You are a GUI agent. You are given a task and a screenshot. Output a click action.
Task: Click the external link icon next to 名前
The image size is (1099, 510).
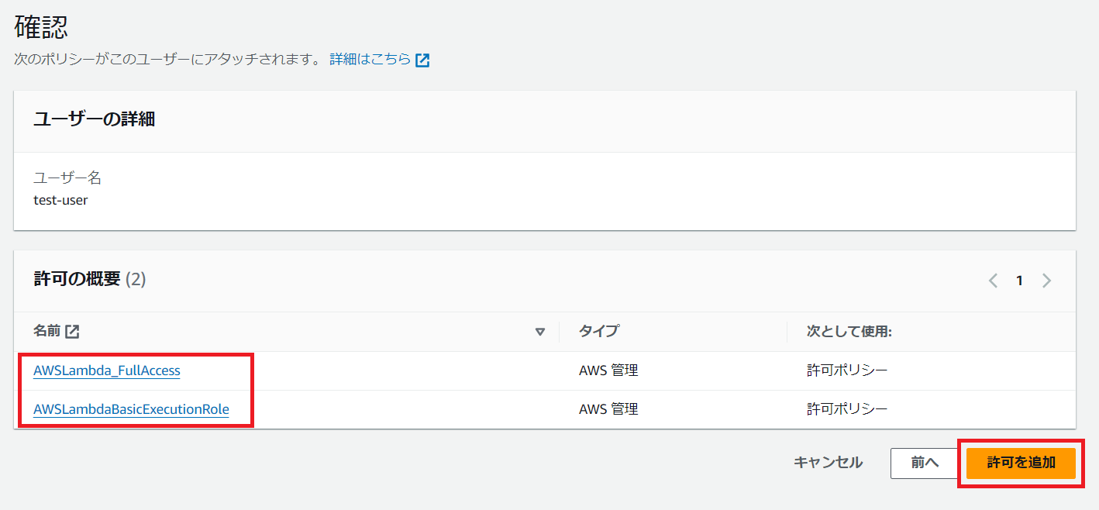pyautogui.click(x=72, y=332)
